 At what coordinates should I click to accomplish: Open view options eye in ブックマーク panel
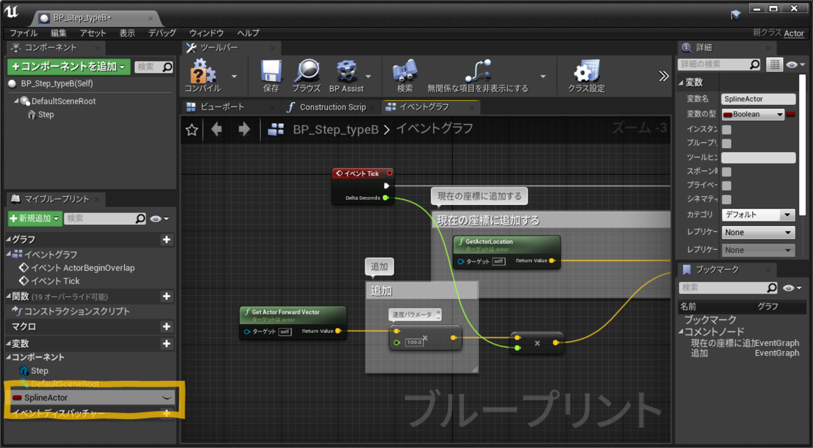[x=791, y=288]
